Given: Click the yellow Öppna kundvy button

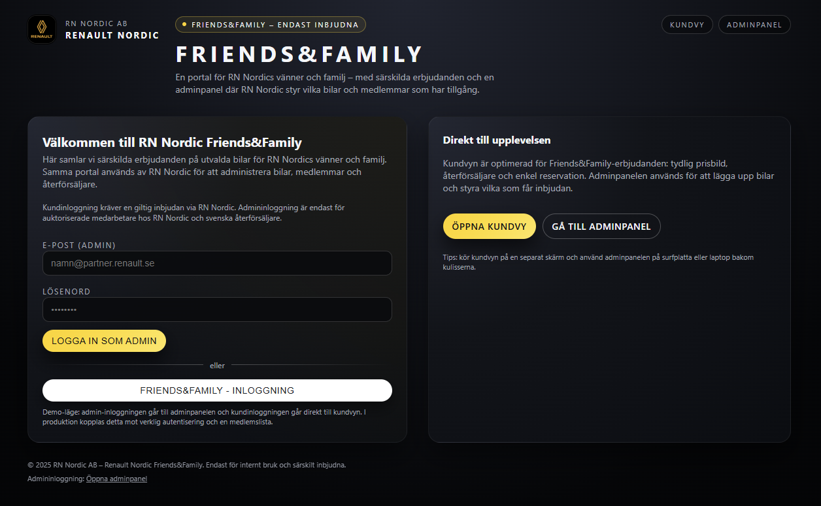Looking at the screenshot, I should click(489, 227).
